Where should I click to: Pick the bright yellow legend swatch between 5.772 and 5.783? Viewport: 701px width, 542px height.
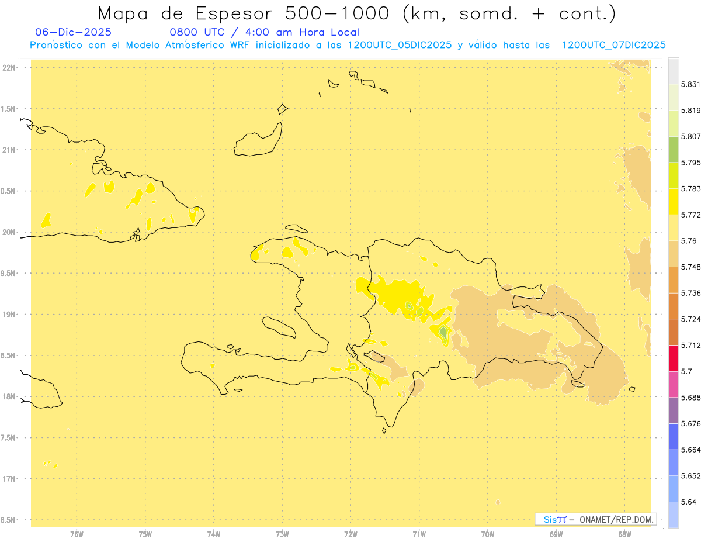tap(674, 201)
